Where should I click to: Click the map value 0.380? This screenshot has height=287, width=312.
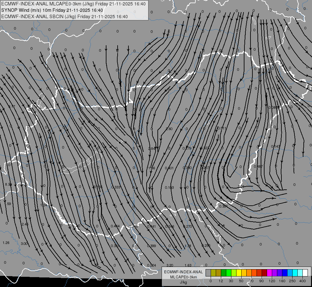coord(187,168)
